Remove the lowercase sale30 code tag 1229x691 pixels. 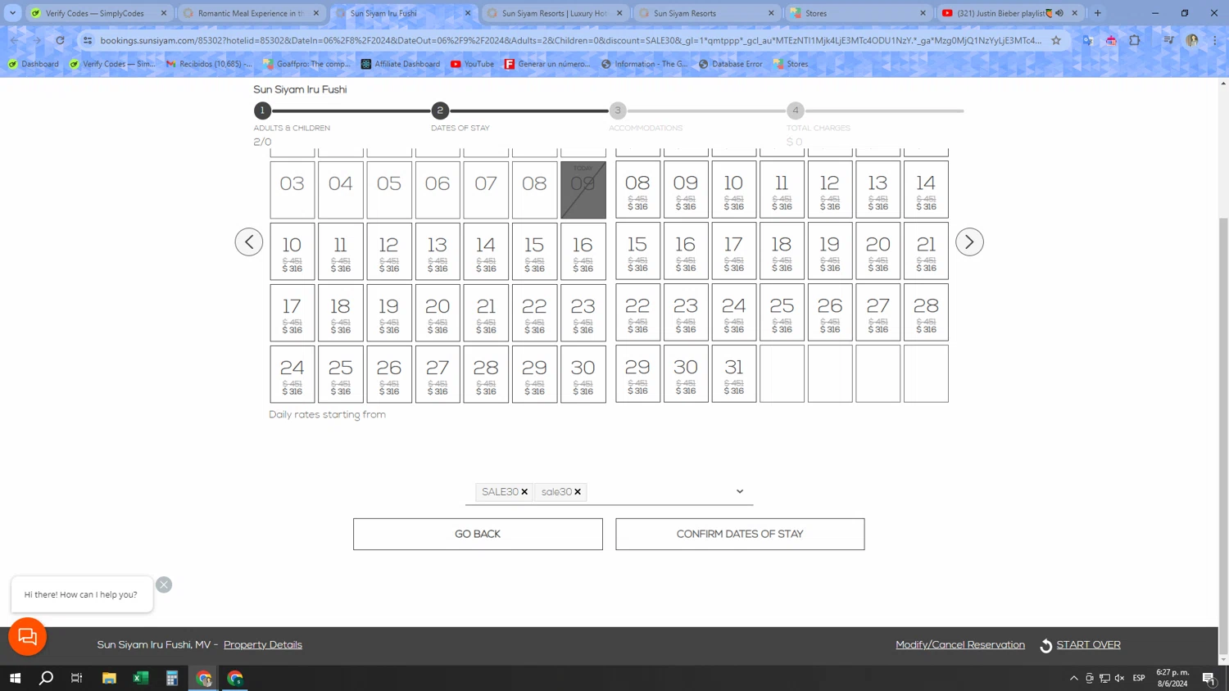[x=578, y=492]
